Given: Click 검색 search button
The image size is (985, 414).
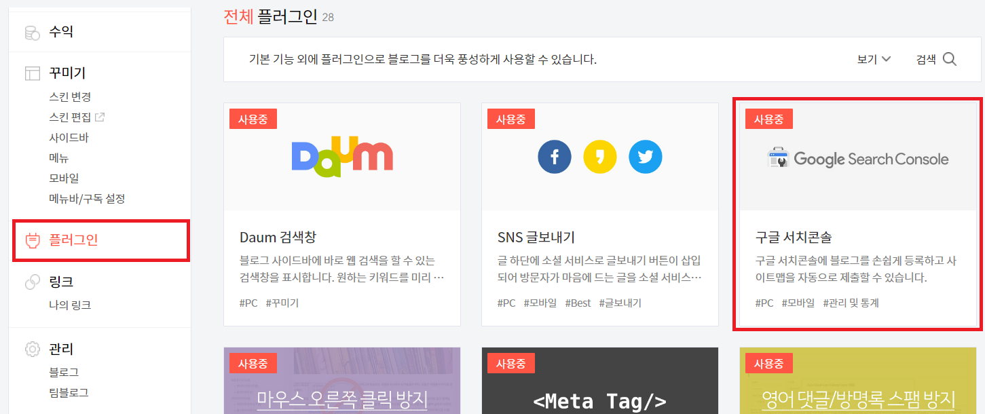Looking at the screenshot, I should [x=936, y=59].
